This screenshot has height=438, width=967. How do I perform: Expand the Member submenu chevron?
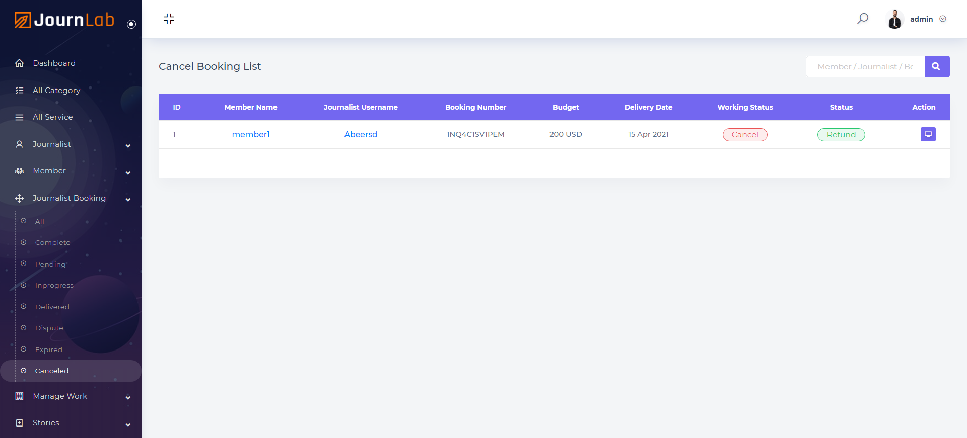coord(128,173)
